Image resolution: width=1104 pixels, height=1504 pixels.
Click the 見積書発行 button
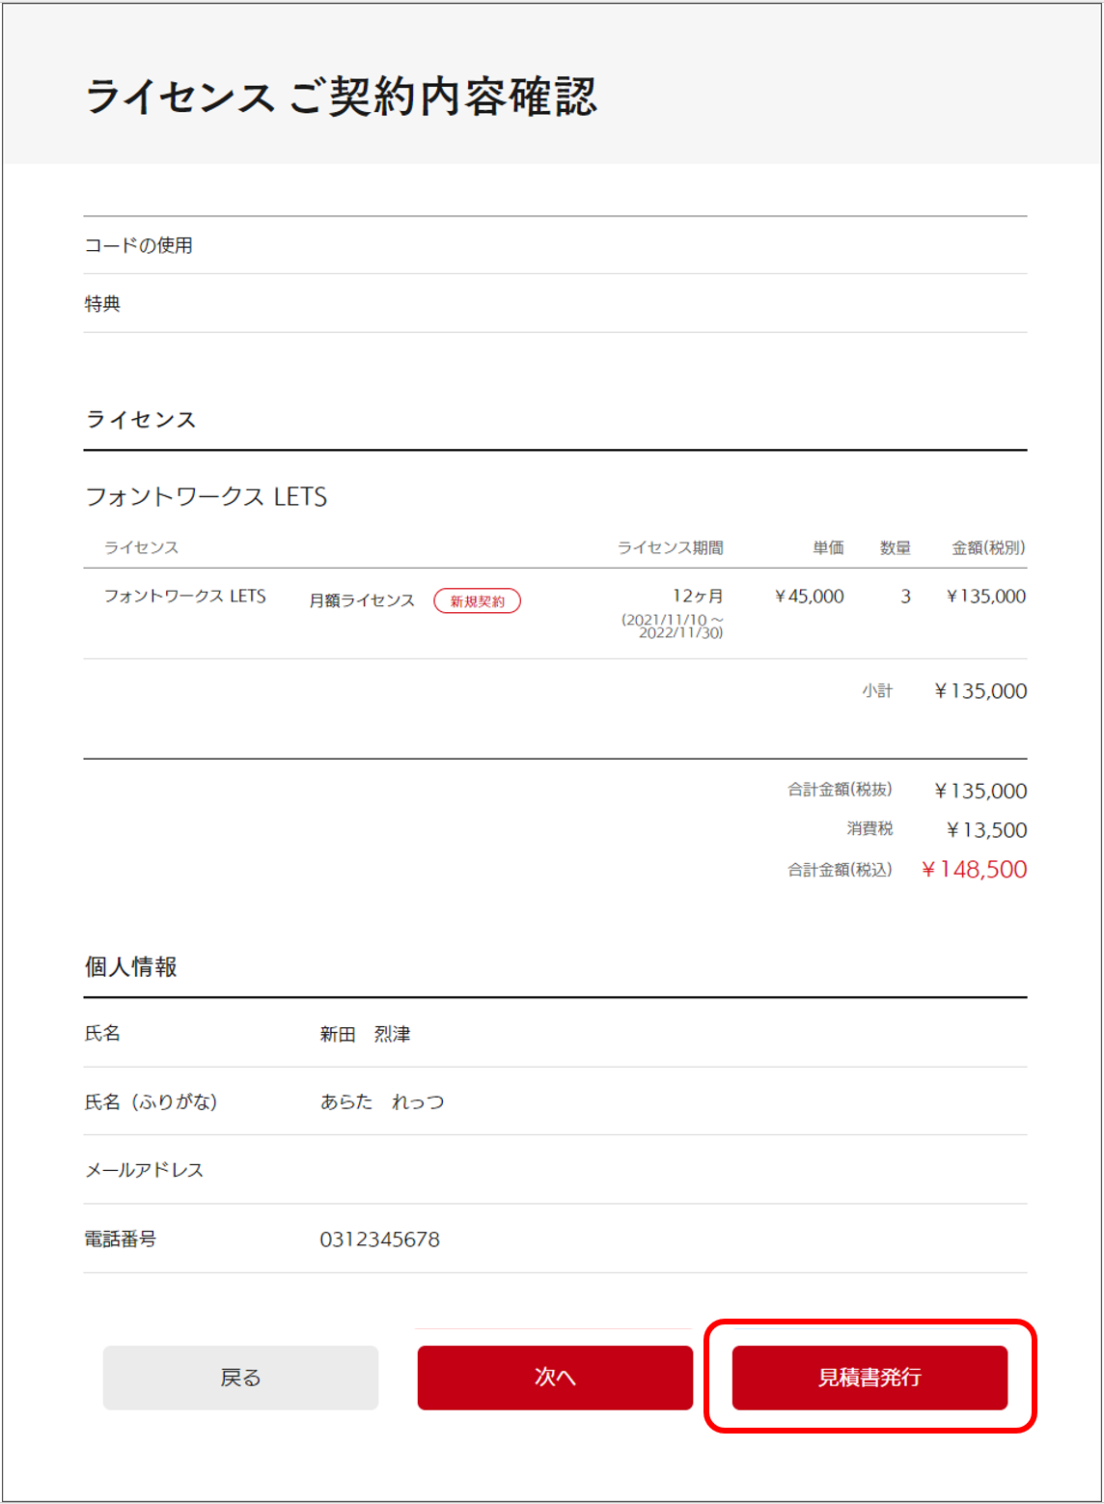click(869, 1378)
